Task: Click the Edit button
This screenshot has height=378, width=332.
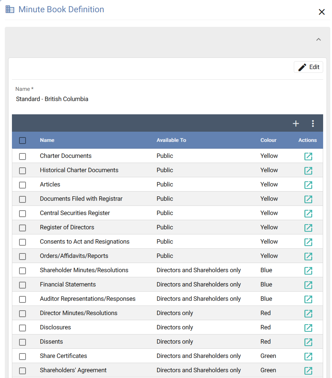Action: tap(308, 67)
